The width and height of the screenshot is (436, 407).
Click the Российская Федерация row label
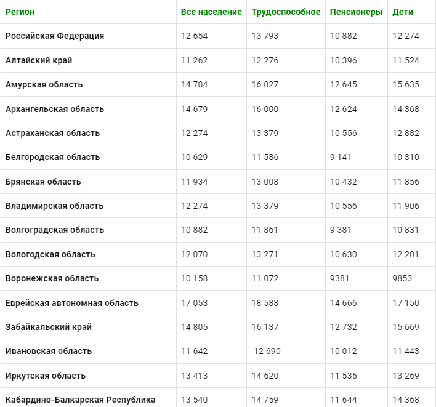pos(55,36)
